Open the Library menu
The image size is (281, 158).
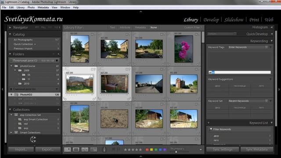(x=21, y=7)
